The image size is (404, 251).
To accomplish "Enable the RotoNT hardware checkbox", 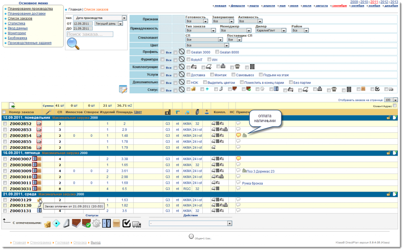I will click(x=189, y=59).
